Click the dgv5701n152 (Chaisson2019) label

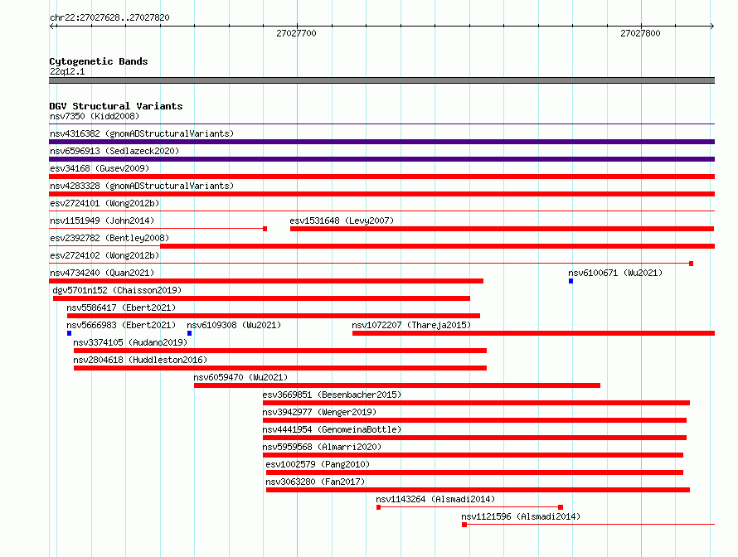(117, 290)
